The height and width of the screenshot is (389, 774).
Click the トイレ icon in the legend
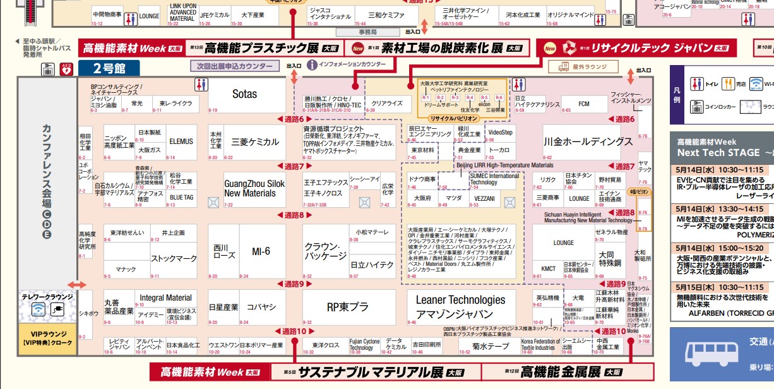coord(697,83)
